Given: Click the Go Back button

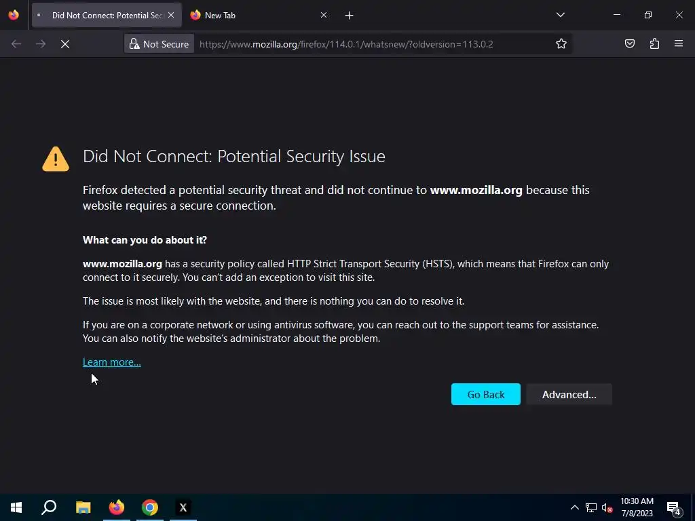Looking at the screenshot, I should [485, 394].
